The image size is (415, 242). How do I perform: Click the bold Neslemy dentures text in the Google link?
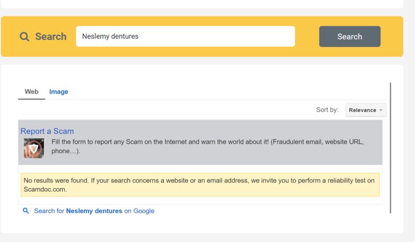(x=94, y=211)
